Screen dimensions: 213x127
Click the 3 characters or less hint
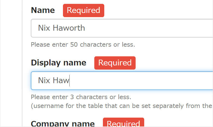point(81,97)
